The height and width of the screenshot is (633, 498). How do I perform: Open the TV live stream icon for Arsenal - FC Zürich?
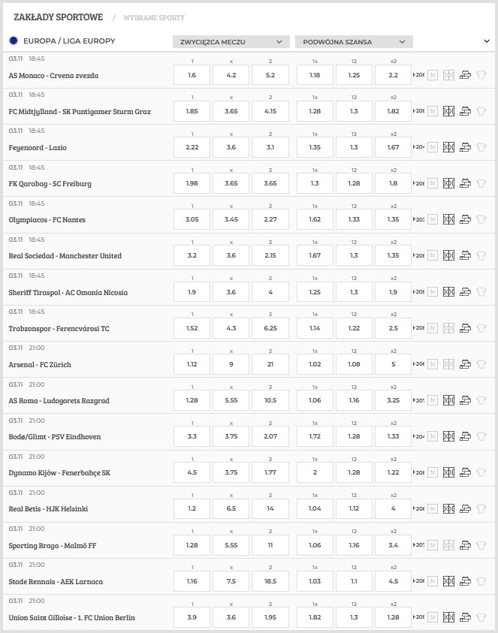[432, 363]
